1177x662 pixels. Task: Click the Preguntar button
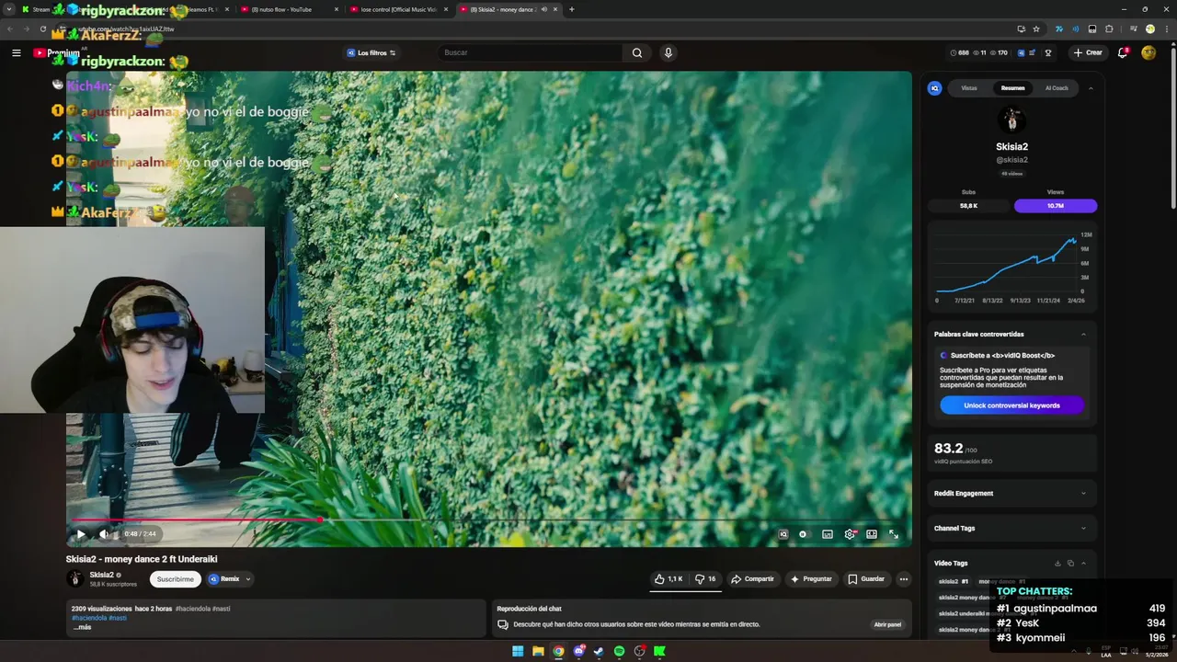811,579
